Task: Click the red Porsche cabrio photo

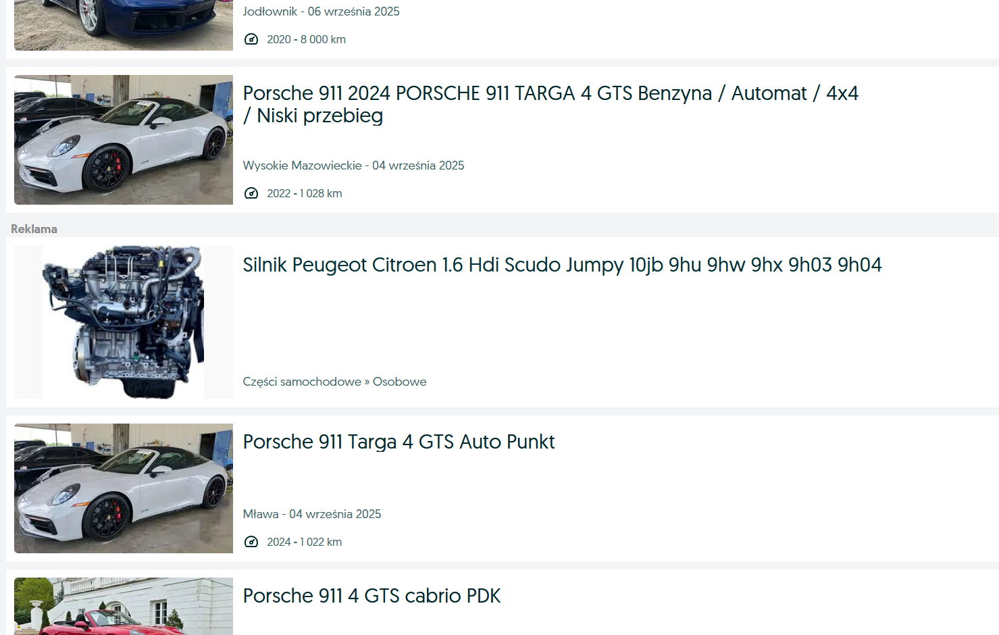Action: tap(124, 607)
